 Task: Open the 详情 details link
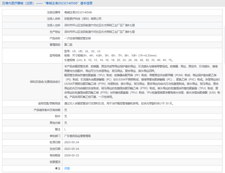pos(67,168)
